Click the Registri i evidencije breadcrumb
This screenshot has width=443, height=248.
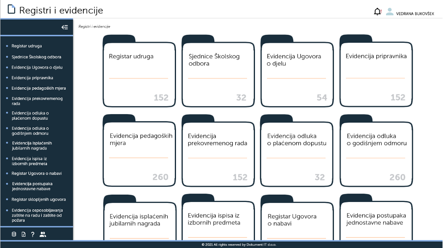[94, 26]
